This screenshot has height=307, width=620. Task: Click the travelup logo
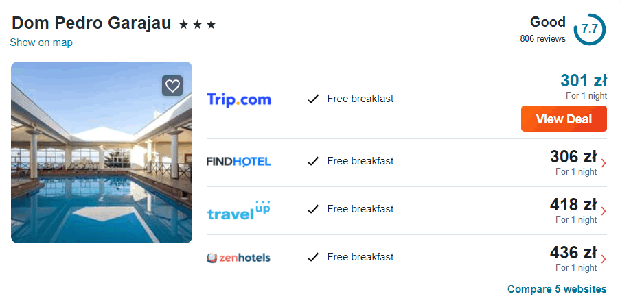pos(238,210)
